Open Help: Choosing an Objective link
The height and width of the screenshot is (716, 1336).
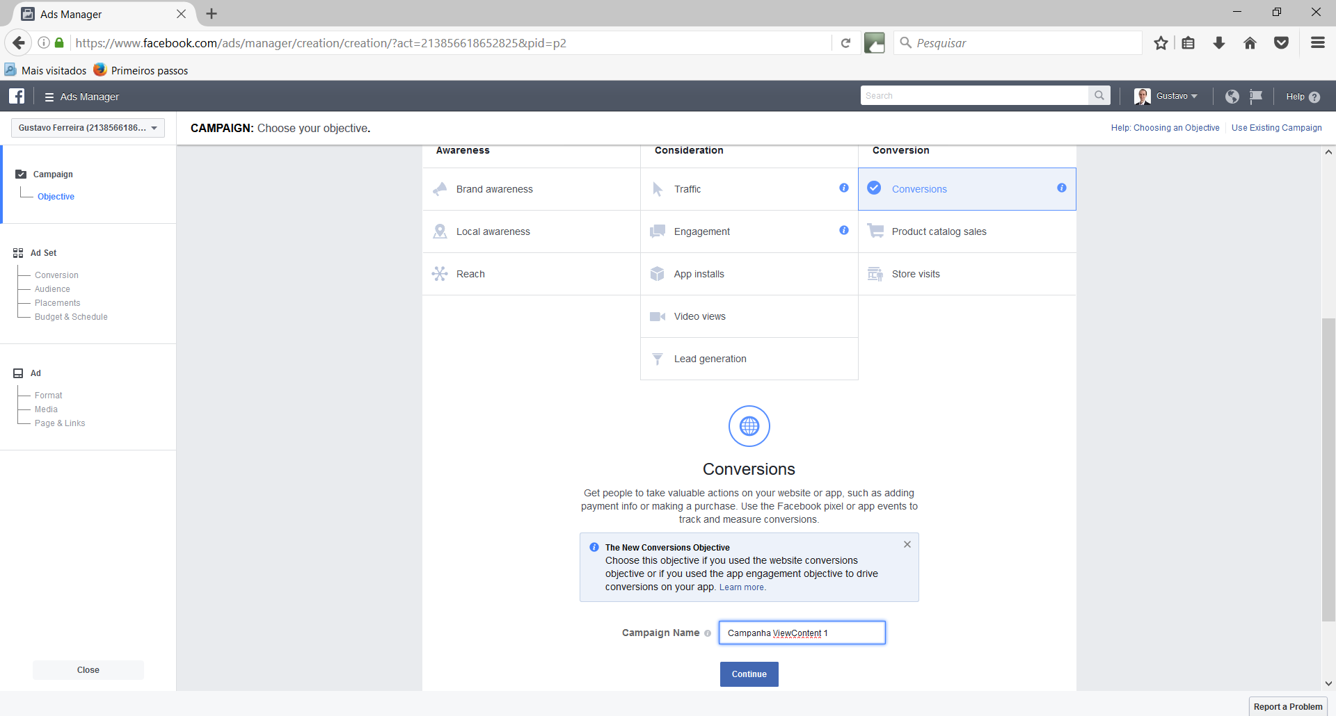[1165, 128]
